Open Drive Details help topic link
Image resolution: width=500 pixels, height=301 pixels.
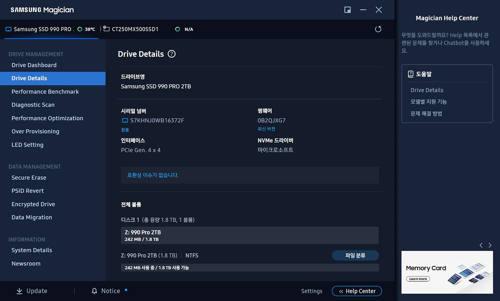(427, 90)
